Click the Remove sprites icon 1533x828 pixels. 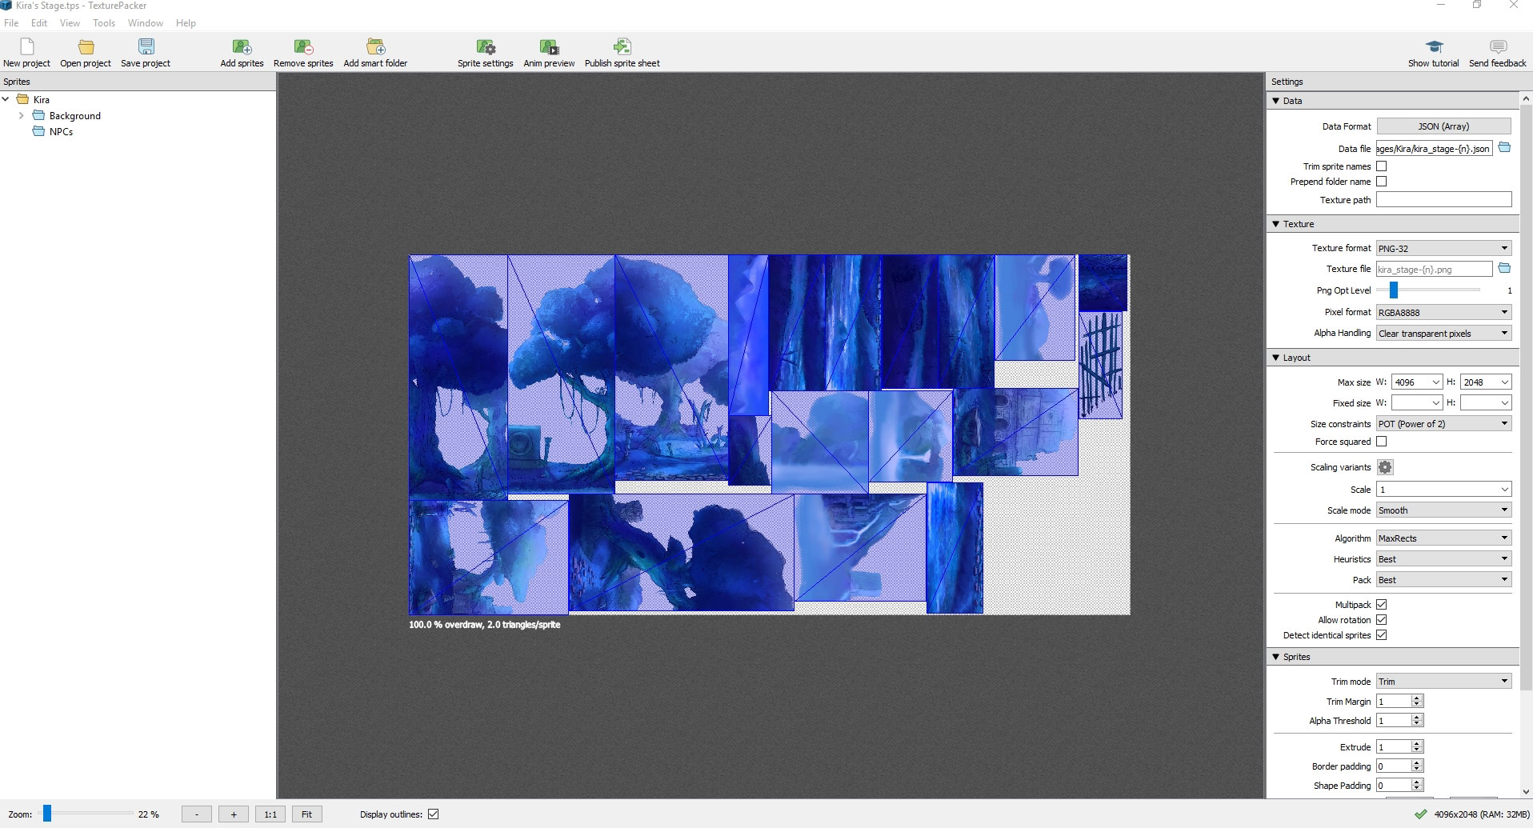pos(303,47)
